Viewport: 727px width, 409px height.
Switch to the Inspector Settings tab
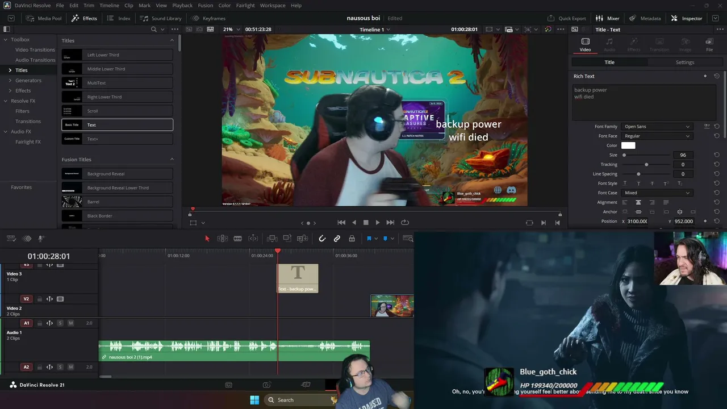click(x=685, y=62)
